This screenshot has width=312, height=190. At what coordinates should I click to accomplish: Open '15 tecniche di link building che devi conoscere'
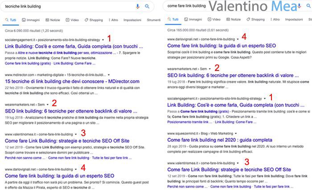(72, 82)
